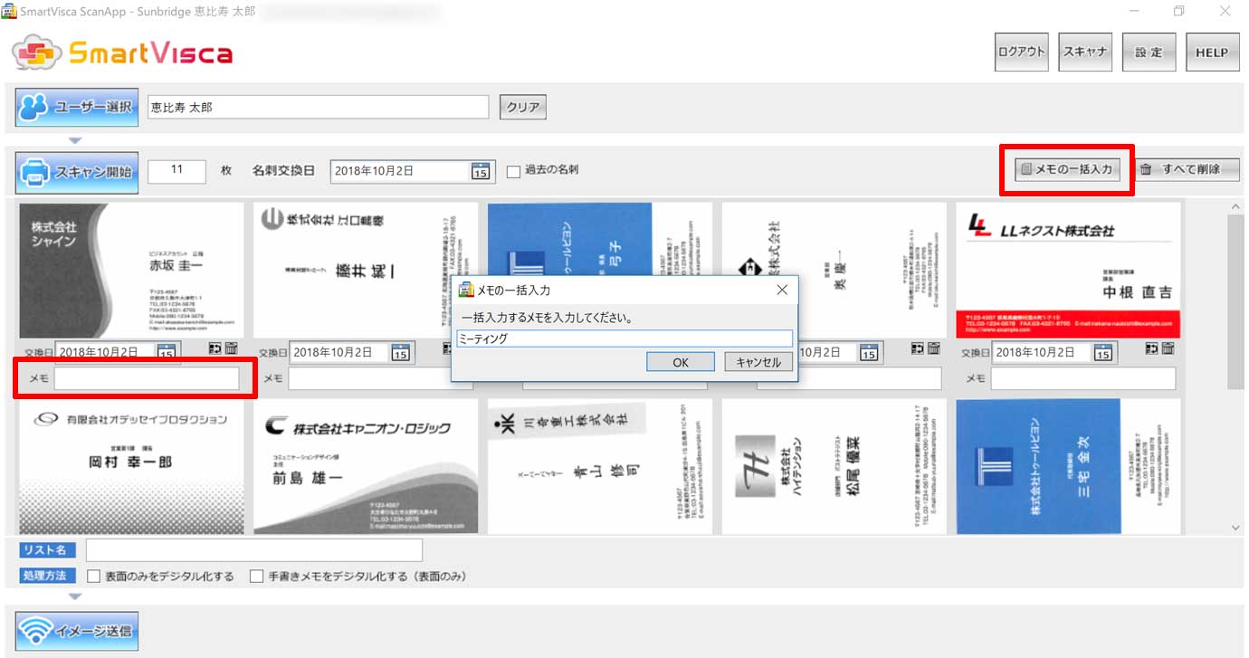Click すべて削除 button
Screen dimensions: 1249x658
1186,169
